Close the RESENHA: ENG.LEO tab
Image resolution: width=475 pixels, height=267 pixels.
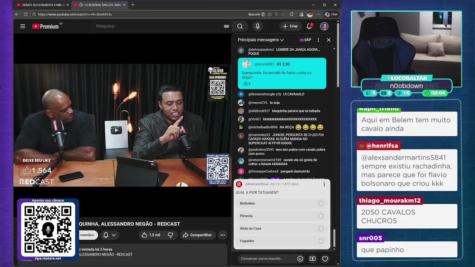124,5
